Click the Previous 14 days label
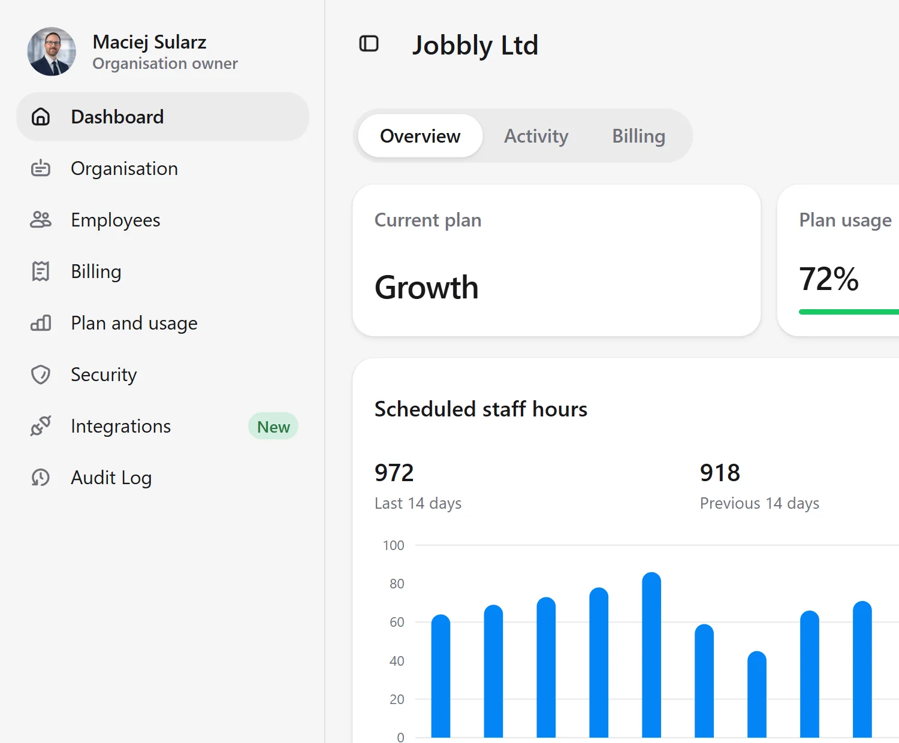 tap(759, 503)
